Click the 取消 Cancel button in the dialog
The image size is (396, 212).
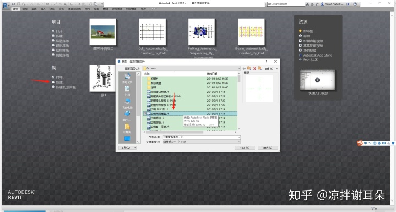[x=268, y=148]
